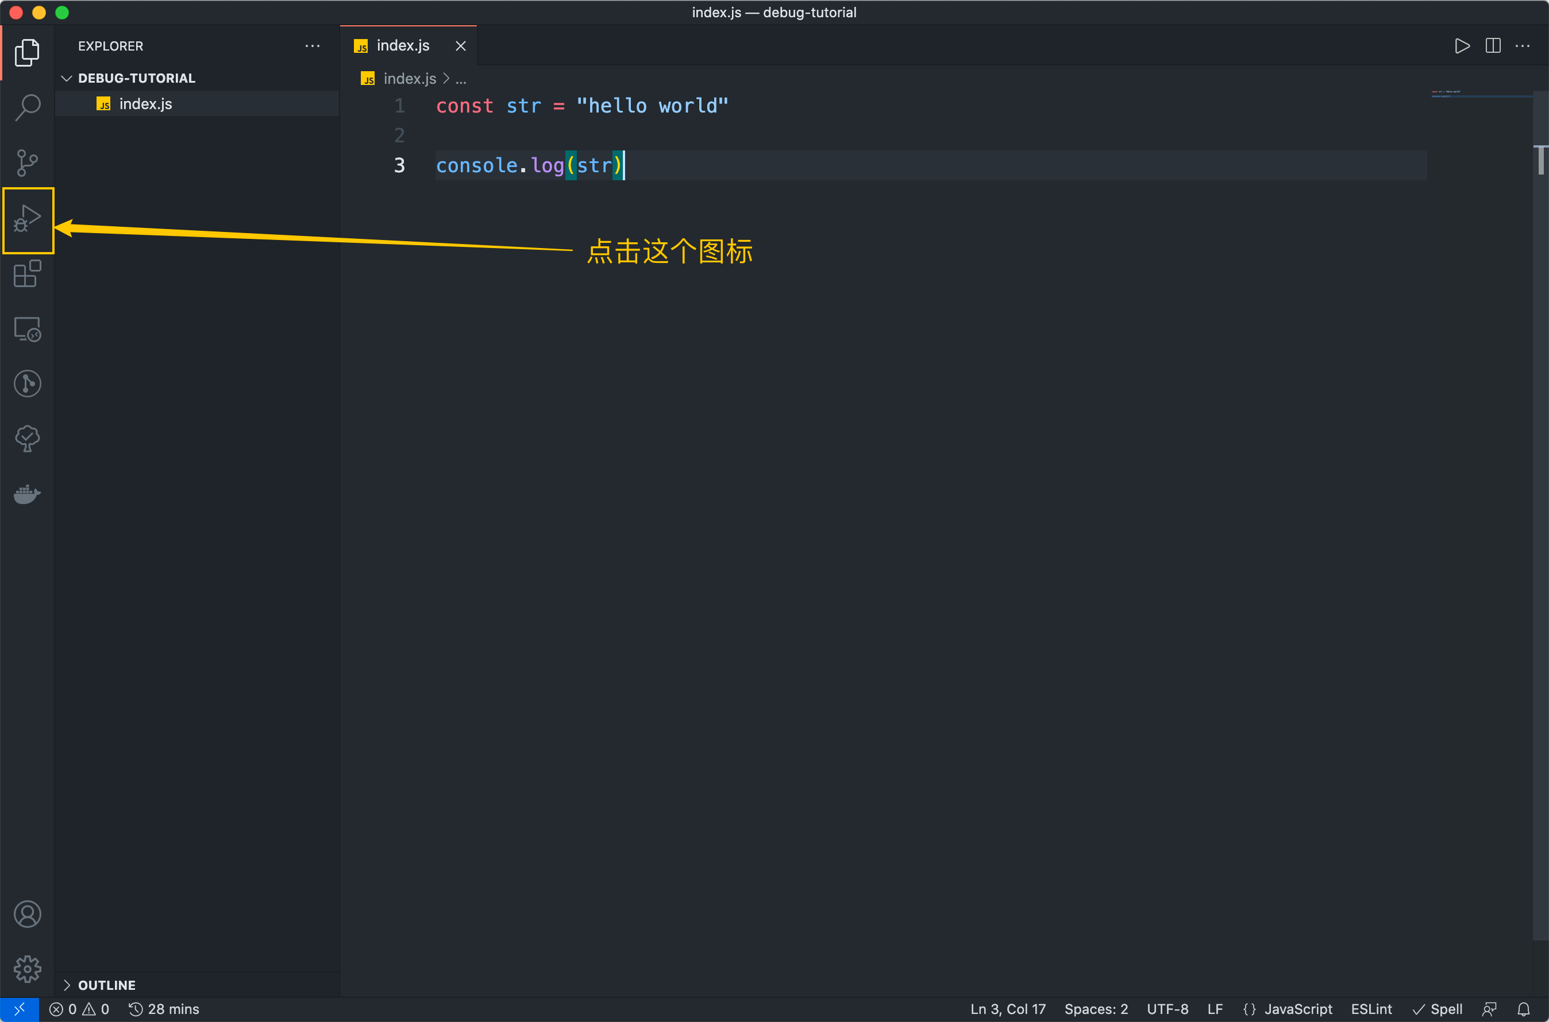This screenshot has height=1022, width=1549.
Task: Open Source Control view
Action: coord(28,162)
